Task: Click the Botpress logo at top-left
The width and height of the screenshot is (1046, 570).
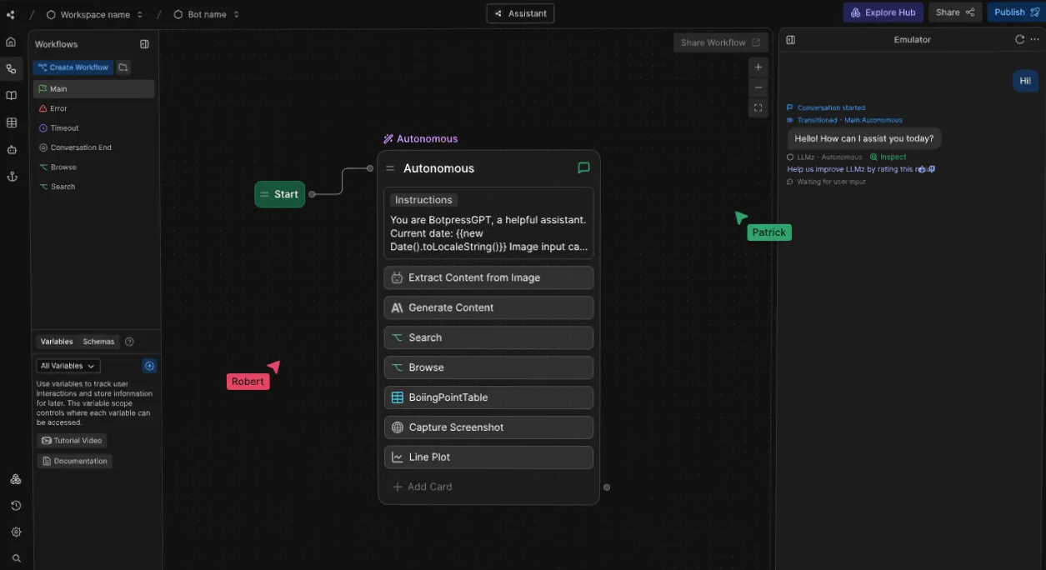Action: (x=11, y=14)
